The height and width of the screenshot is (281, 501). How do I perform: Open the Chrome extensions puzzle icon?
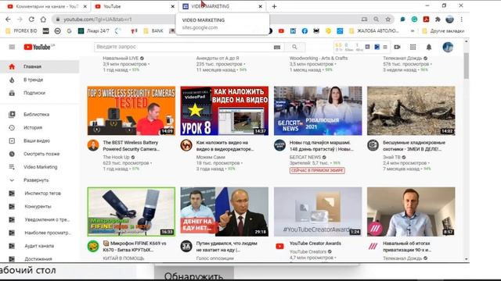[438, 20]
